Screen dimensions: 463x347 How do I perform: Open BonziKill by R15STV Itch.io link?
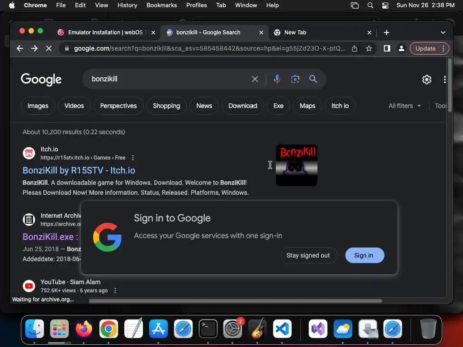pos(79,170)
